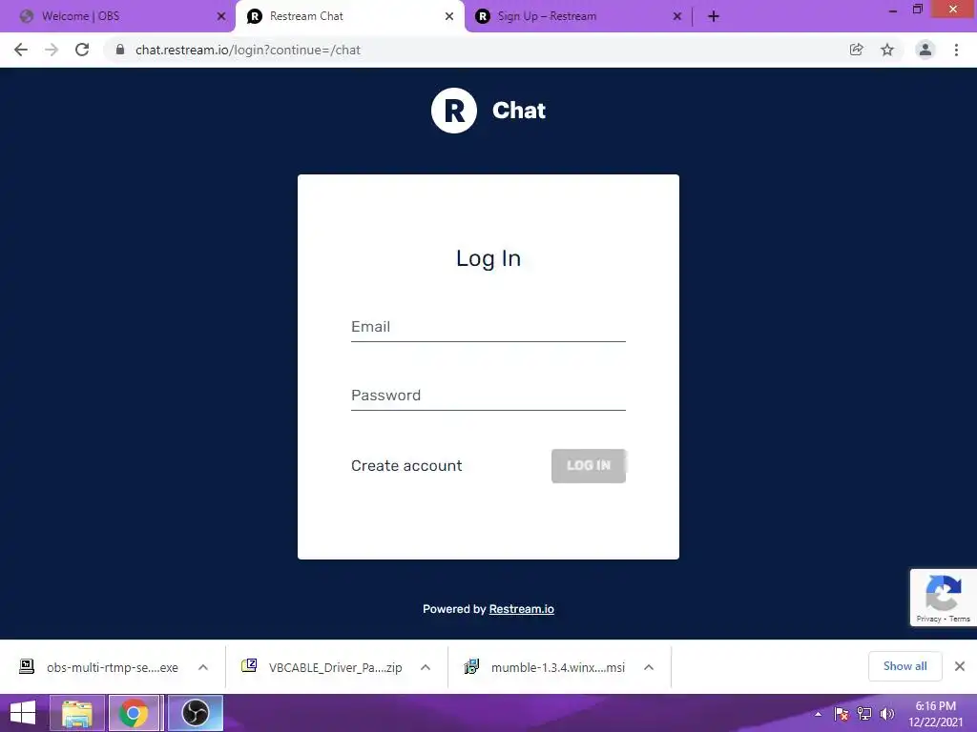Image resolution: width=977 pixels, height=732 pixels.
Task: Click the Create account link
Action: [406, 465]
